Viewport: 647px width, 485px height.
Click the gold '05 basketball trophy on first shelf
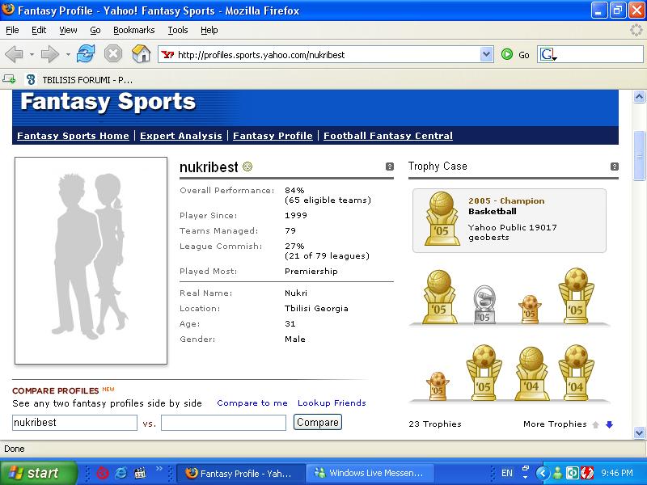click(439, 297)
